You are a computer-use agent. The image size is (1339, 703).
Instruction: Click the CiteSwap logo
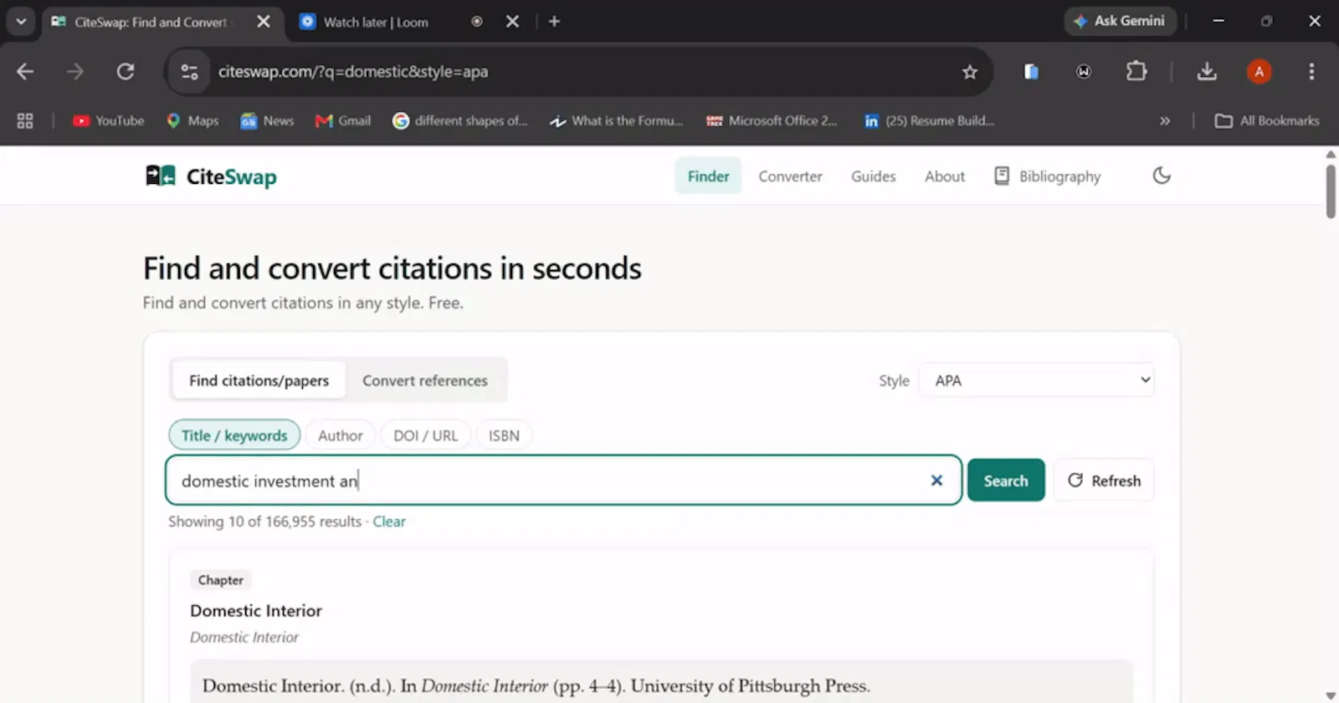pyautogui.click(x=211, y=176)
